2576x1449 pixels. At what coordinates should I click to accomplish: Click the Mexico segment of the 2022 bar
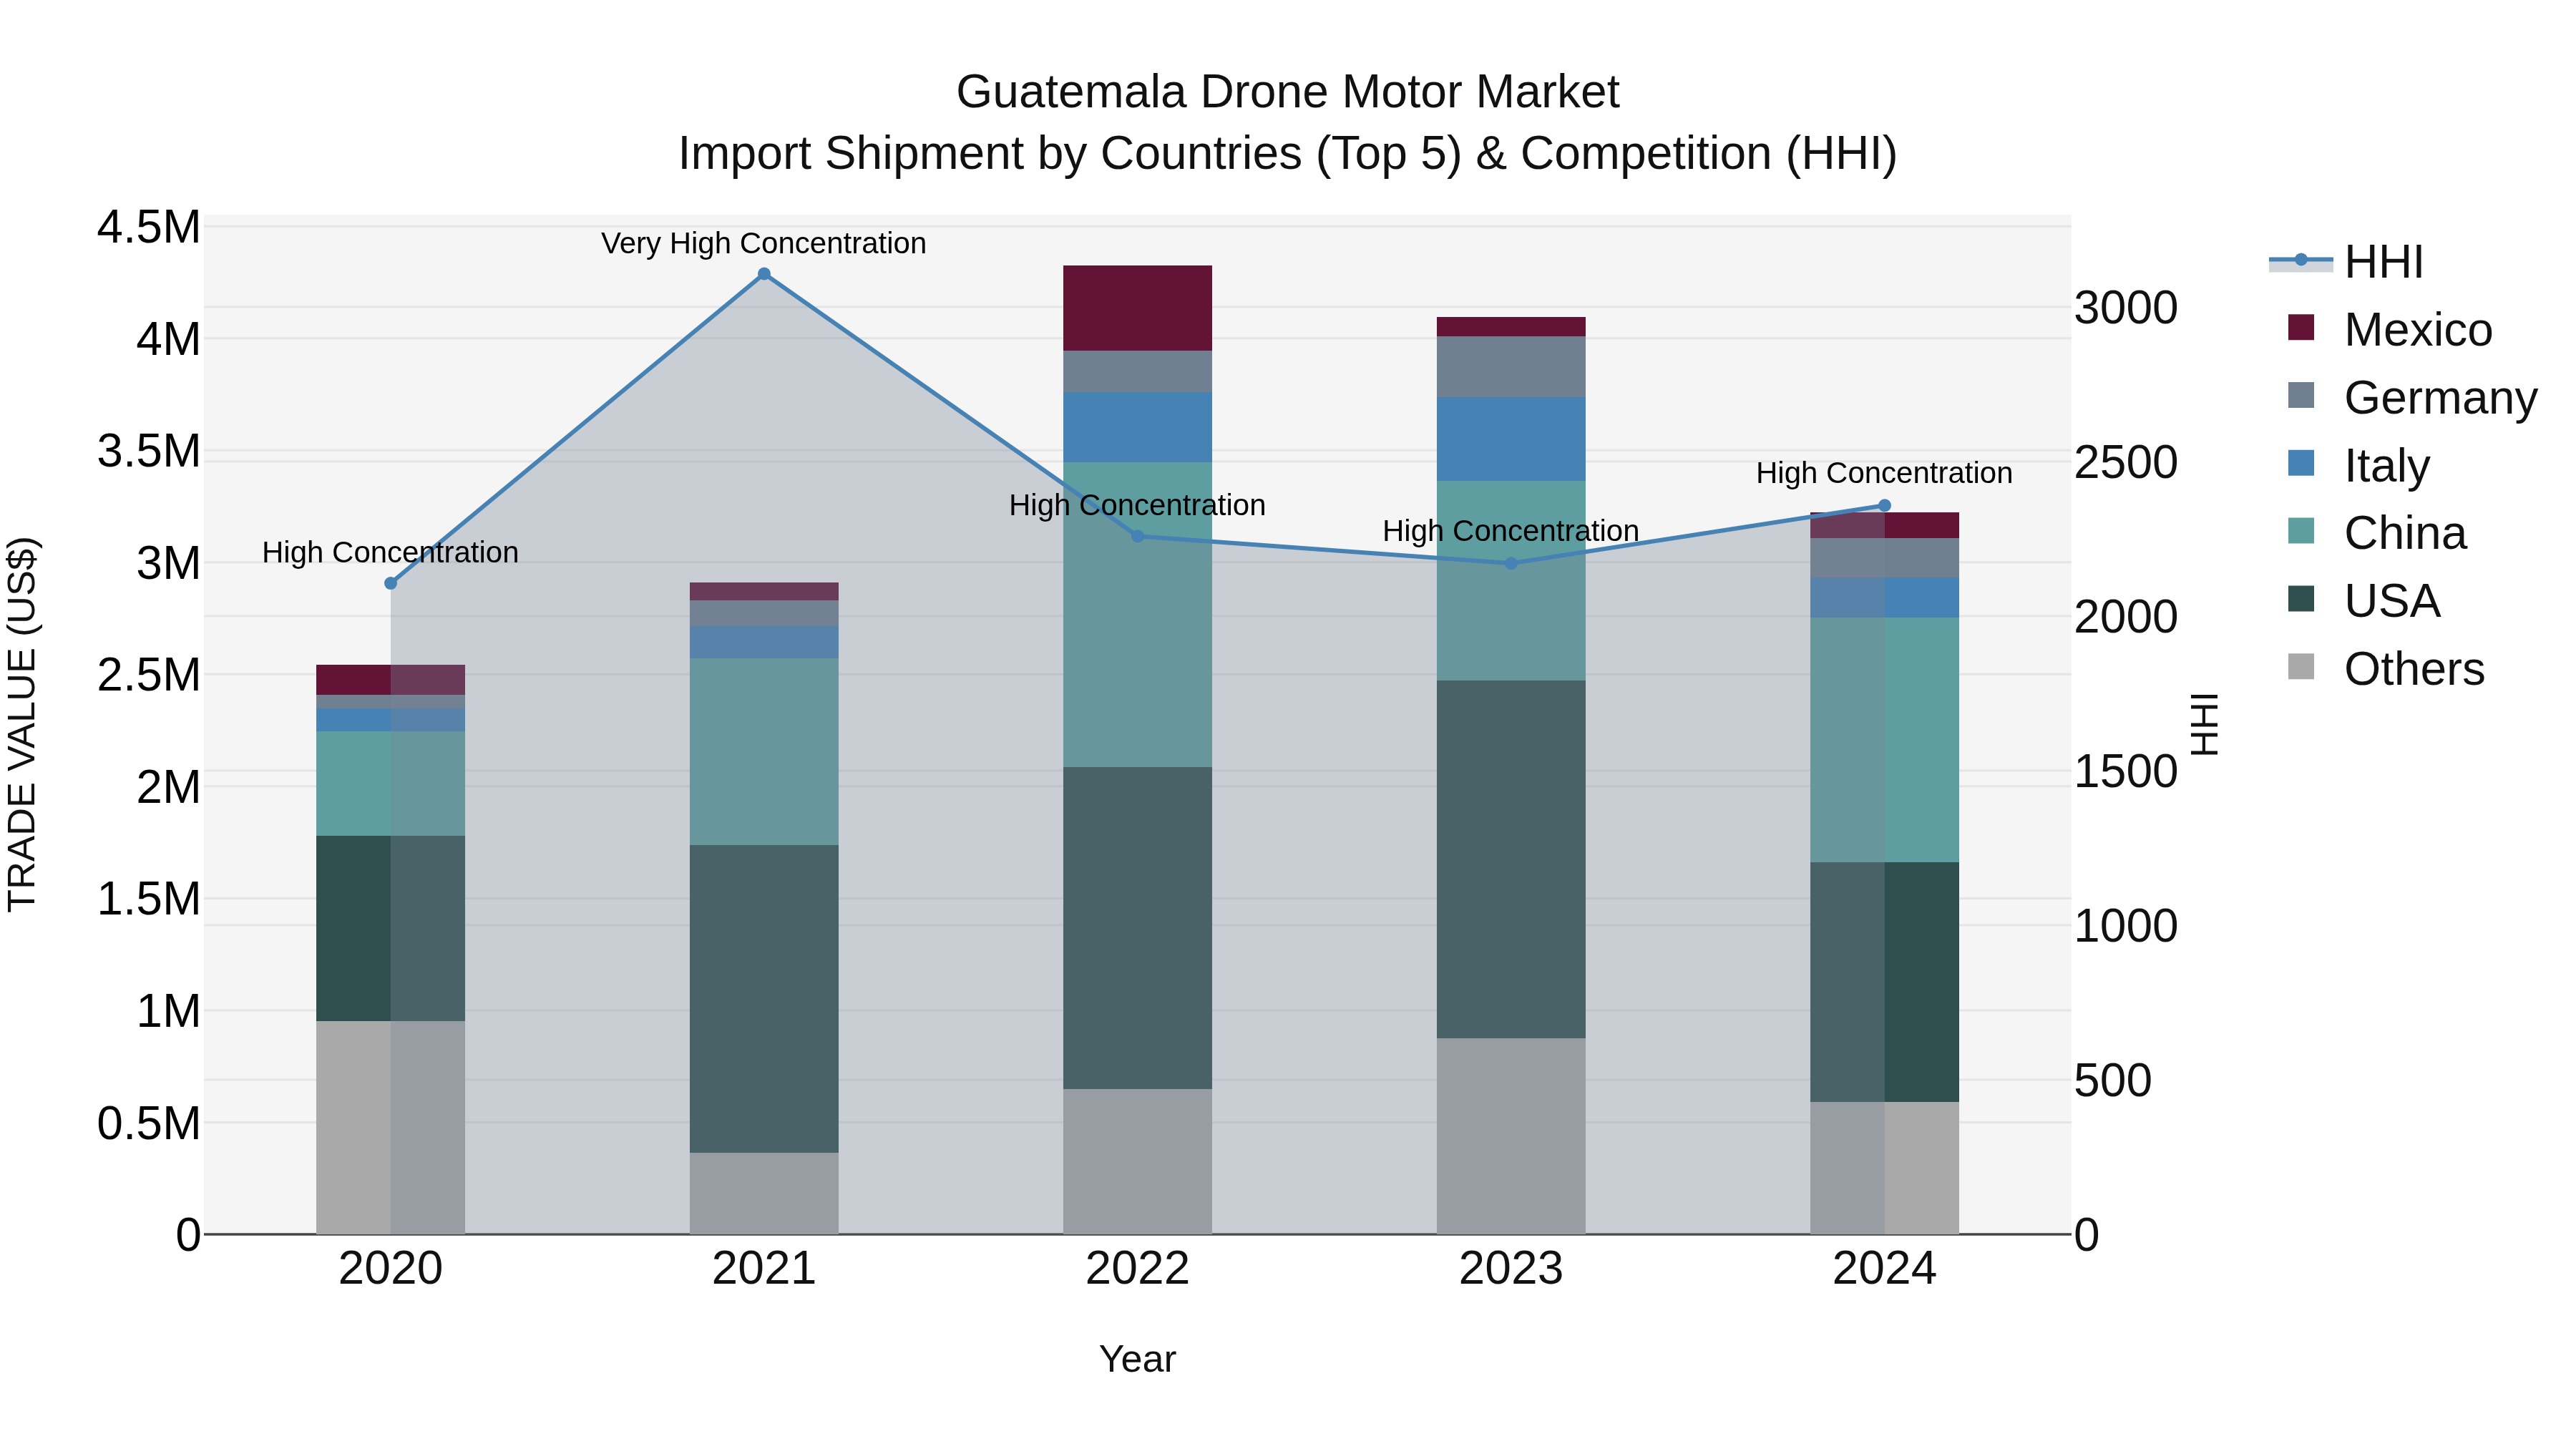click(1137, 308)
